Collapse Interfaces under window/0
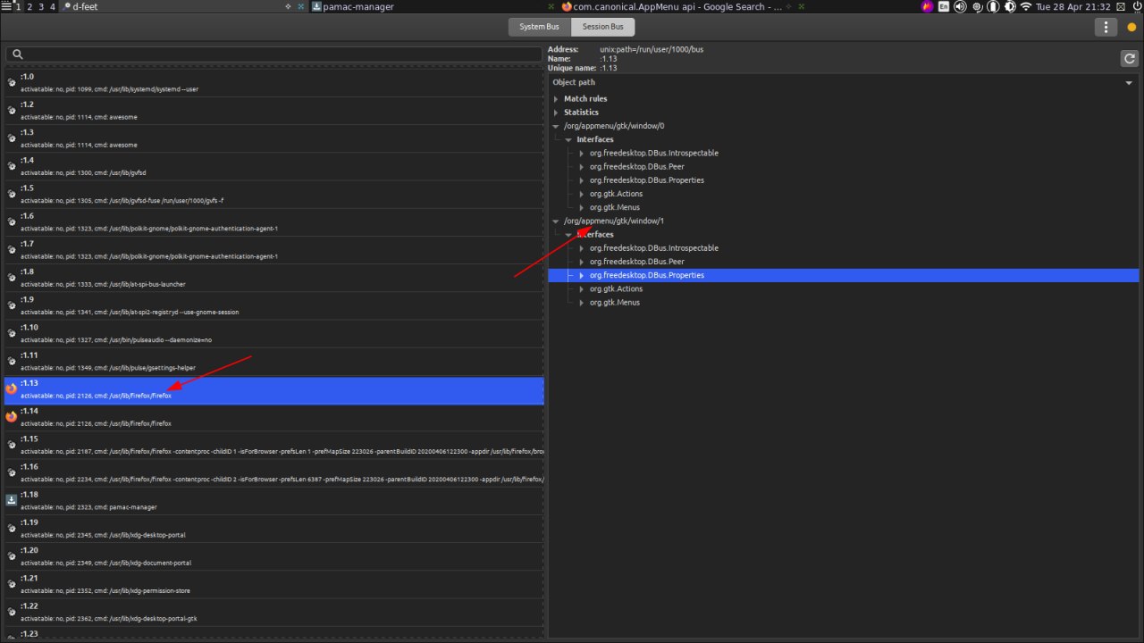Image resolution: width=1144 pixels, height=643 pixels. click(568, 139)
